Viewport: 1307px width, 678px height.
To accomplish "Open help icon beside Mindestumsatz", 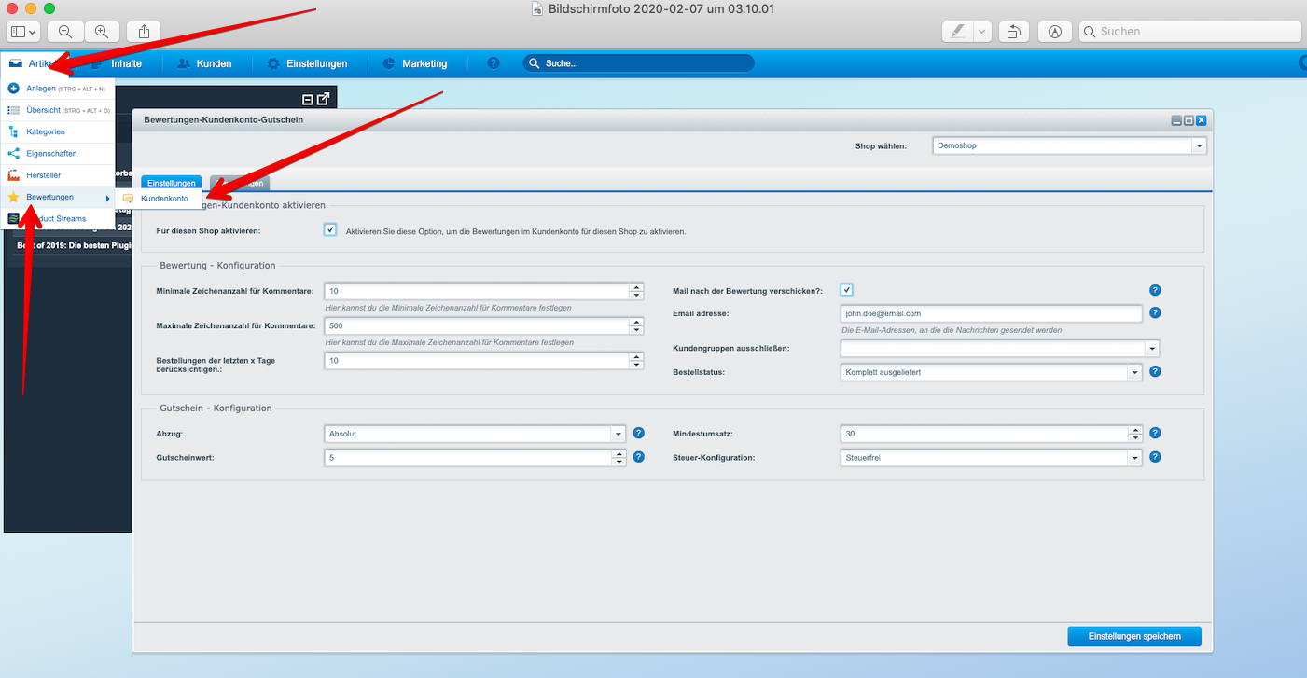I will tap(1155, 434).
